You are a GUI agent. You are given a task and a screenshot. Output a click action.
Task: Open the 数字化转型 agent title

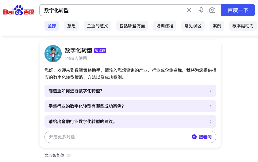[79, 51]
